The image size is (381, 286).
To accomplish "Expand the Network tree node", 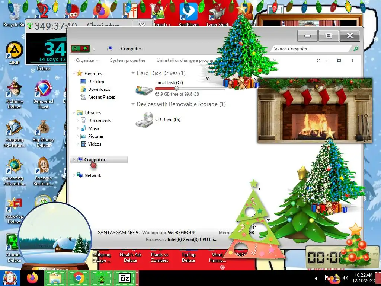I will [x=74, y=175].
